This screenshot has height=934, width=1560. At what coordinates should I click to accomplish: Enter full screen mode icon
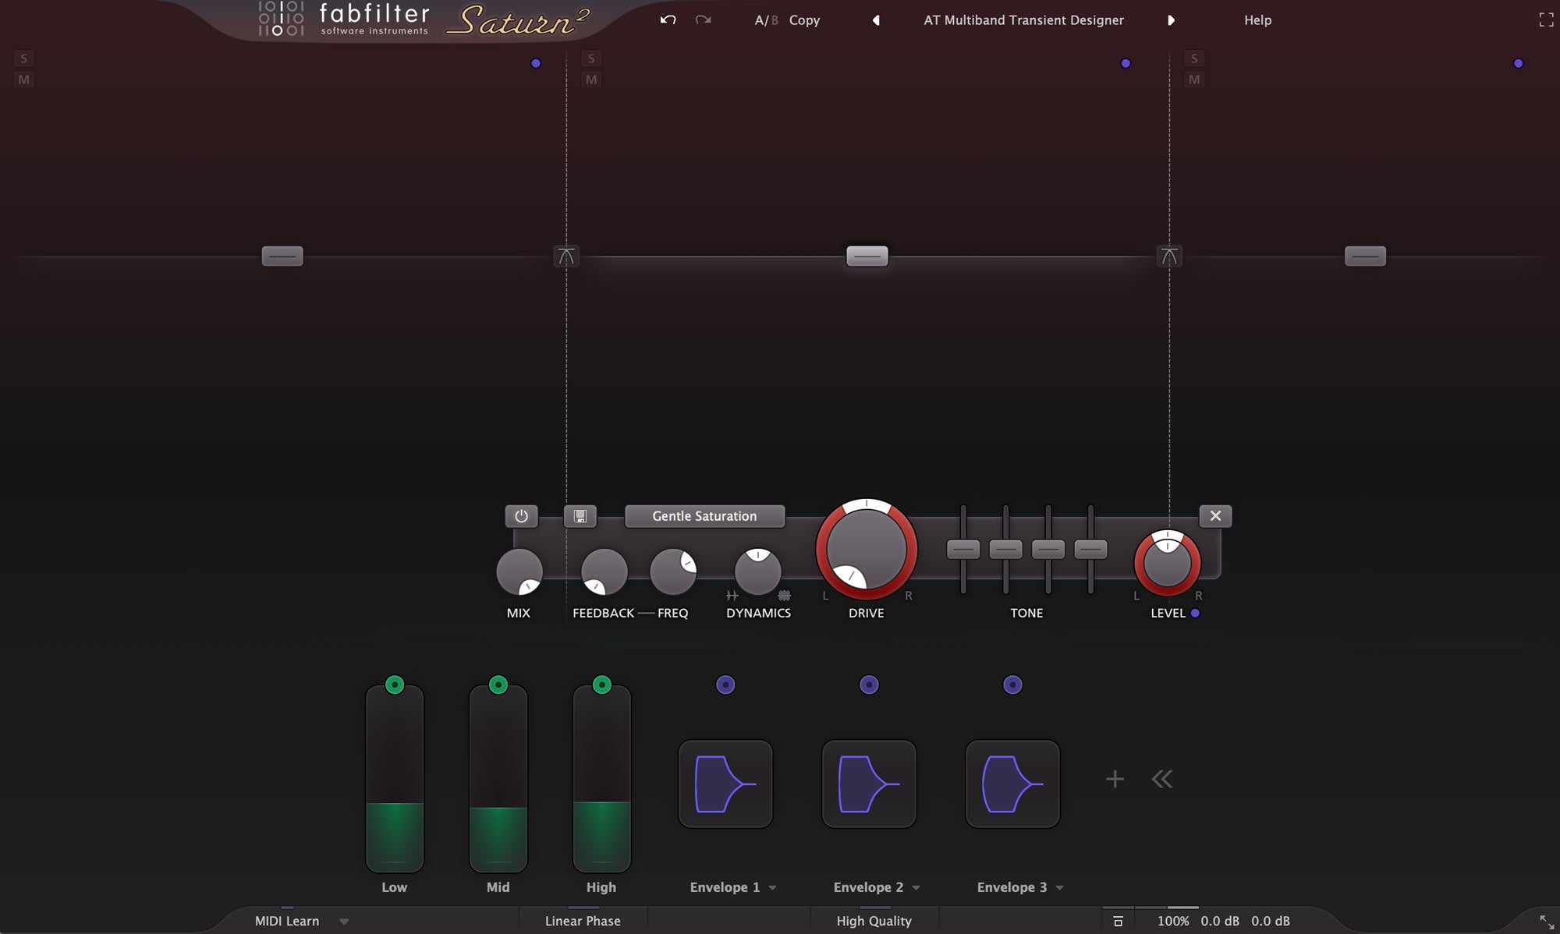(1545, 20)
